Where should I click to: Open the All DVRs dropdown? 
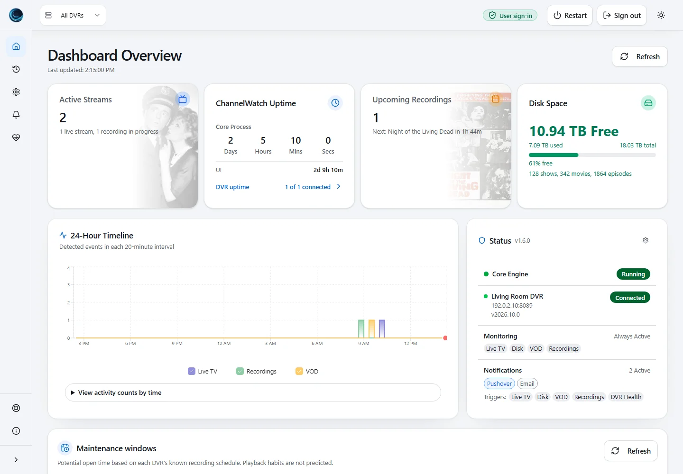pyautogui.click(x=73, y=15)
